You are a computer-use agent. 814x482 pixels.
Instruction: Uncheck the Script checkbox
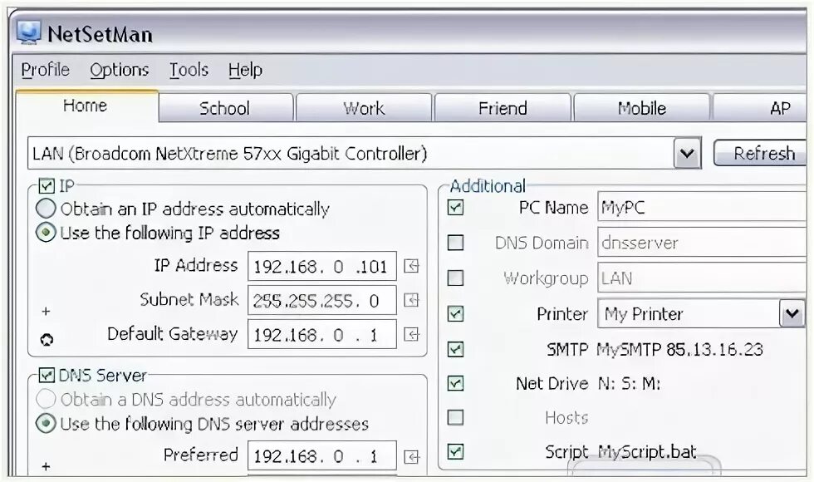click(455, 451)
